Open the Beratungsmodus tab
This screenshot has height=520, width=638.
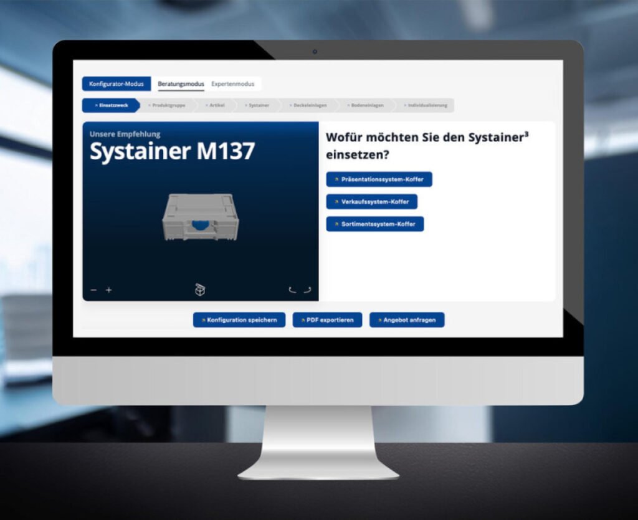coord(181,83)
